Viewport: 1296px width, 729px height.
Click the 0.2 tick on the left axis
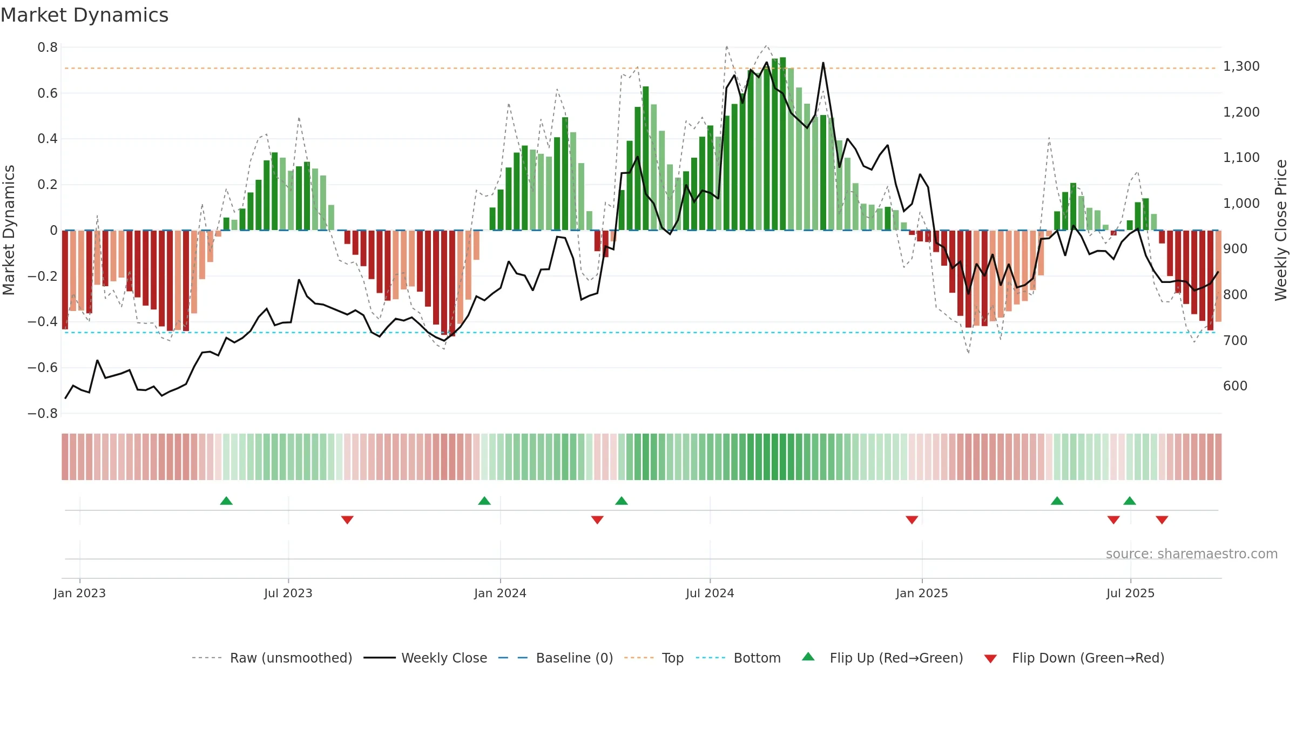48,185
